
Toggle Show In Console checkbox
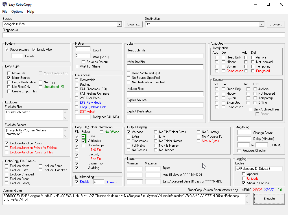pos(244,183)
